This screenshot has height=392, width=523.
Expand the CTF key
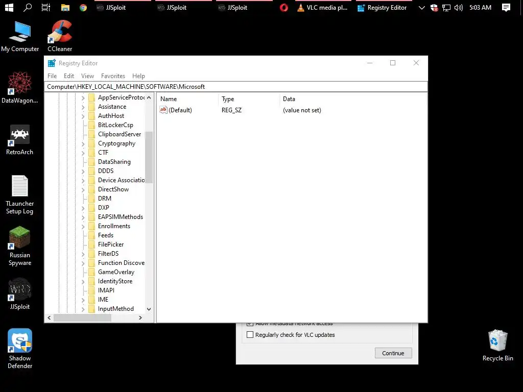pyautogui.click(x=83, y=153)
